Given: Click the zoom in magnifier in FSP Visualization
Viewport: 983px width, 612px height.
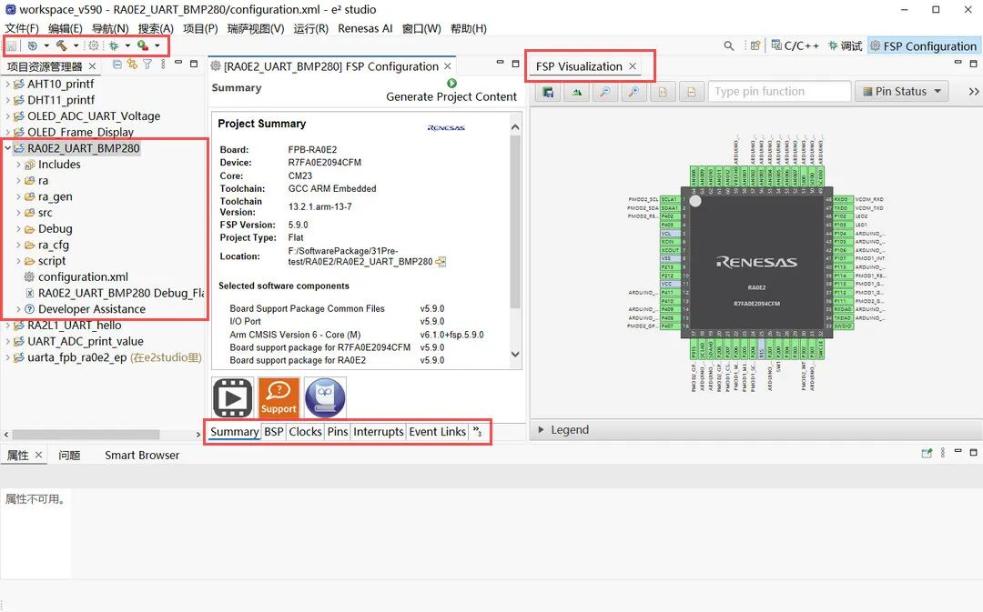Looking at the screenshot, I should point(633,92).
